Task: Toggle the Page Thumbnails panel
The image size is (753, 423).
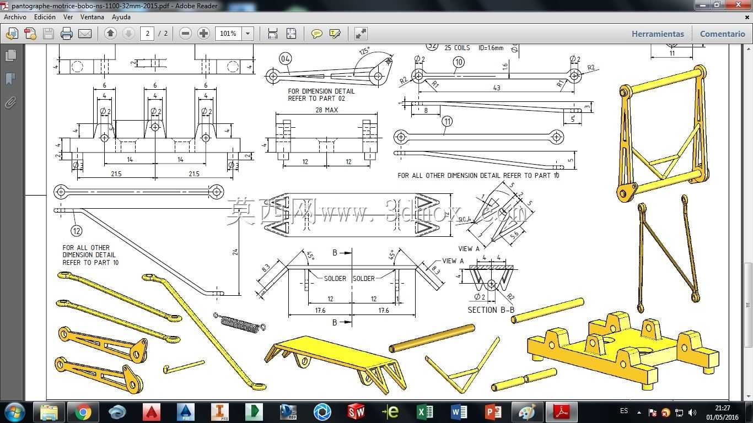Action: (x=10, y=55)
